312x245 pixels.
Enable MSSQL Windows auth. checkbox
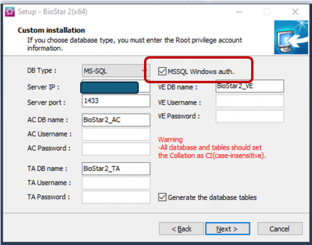click(x=162, y=70)
